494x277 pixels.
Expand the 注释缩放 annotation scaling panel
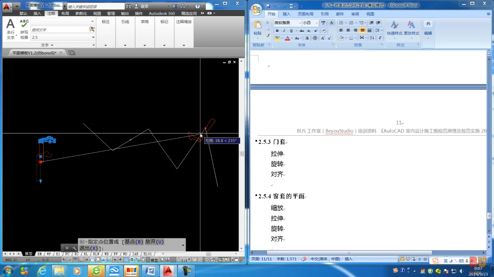coord(184,45)
